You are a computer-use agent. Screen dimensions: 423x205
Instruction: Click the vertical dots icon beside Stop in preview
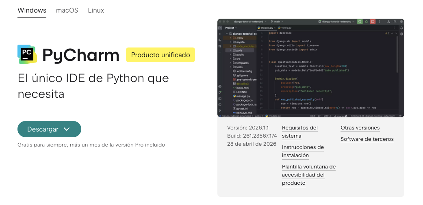(379, 22)
